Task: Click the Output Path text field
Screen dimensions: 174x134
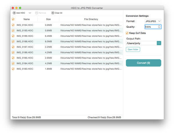Action: (141, 43)
